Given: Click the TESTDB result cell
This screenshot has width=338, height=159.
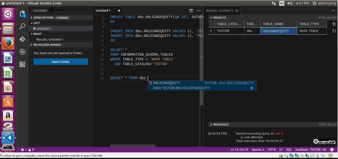Looking at the screenshot, I should 229,31.
